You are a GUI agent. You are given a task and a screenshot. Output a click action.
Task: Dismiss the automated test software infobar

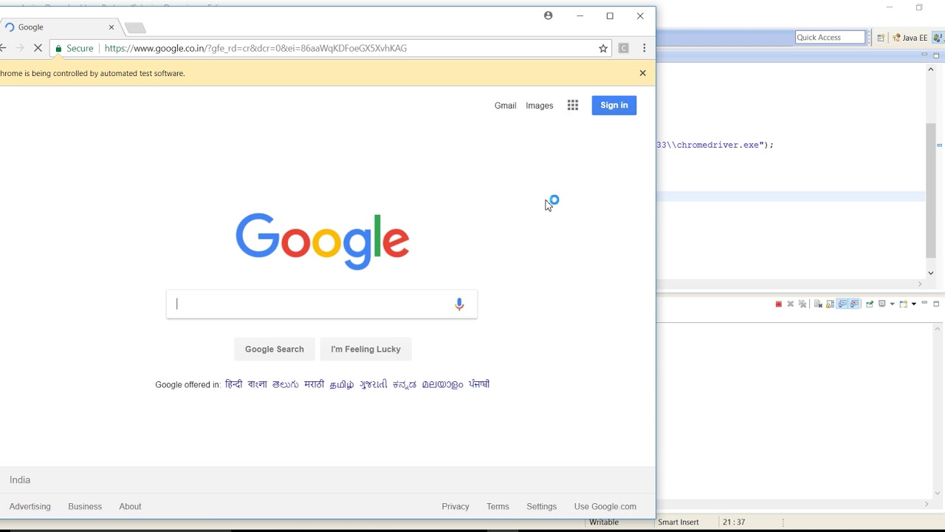click(642, 73)
